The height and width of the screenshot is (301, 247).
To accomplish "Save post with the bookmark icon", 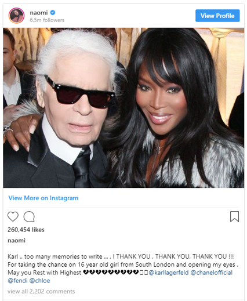I will pos(234,216).
